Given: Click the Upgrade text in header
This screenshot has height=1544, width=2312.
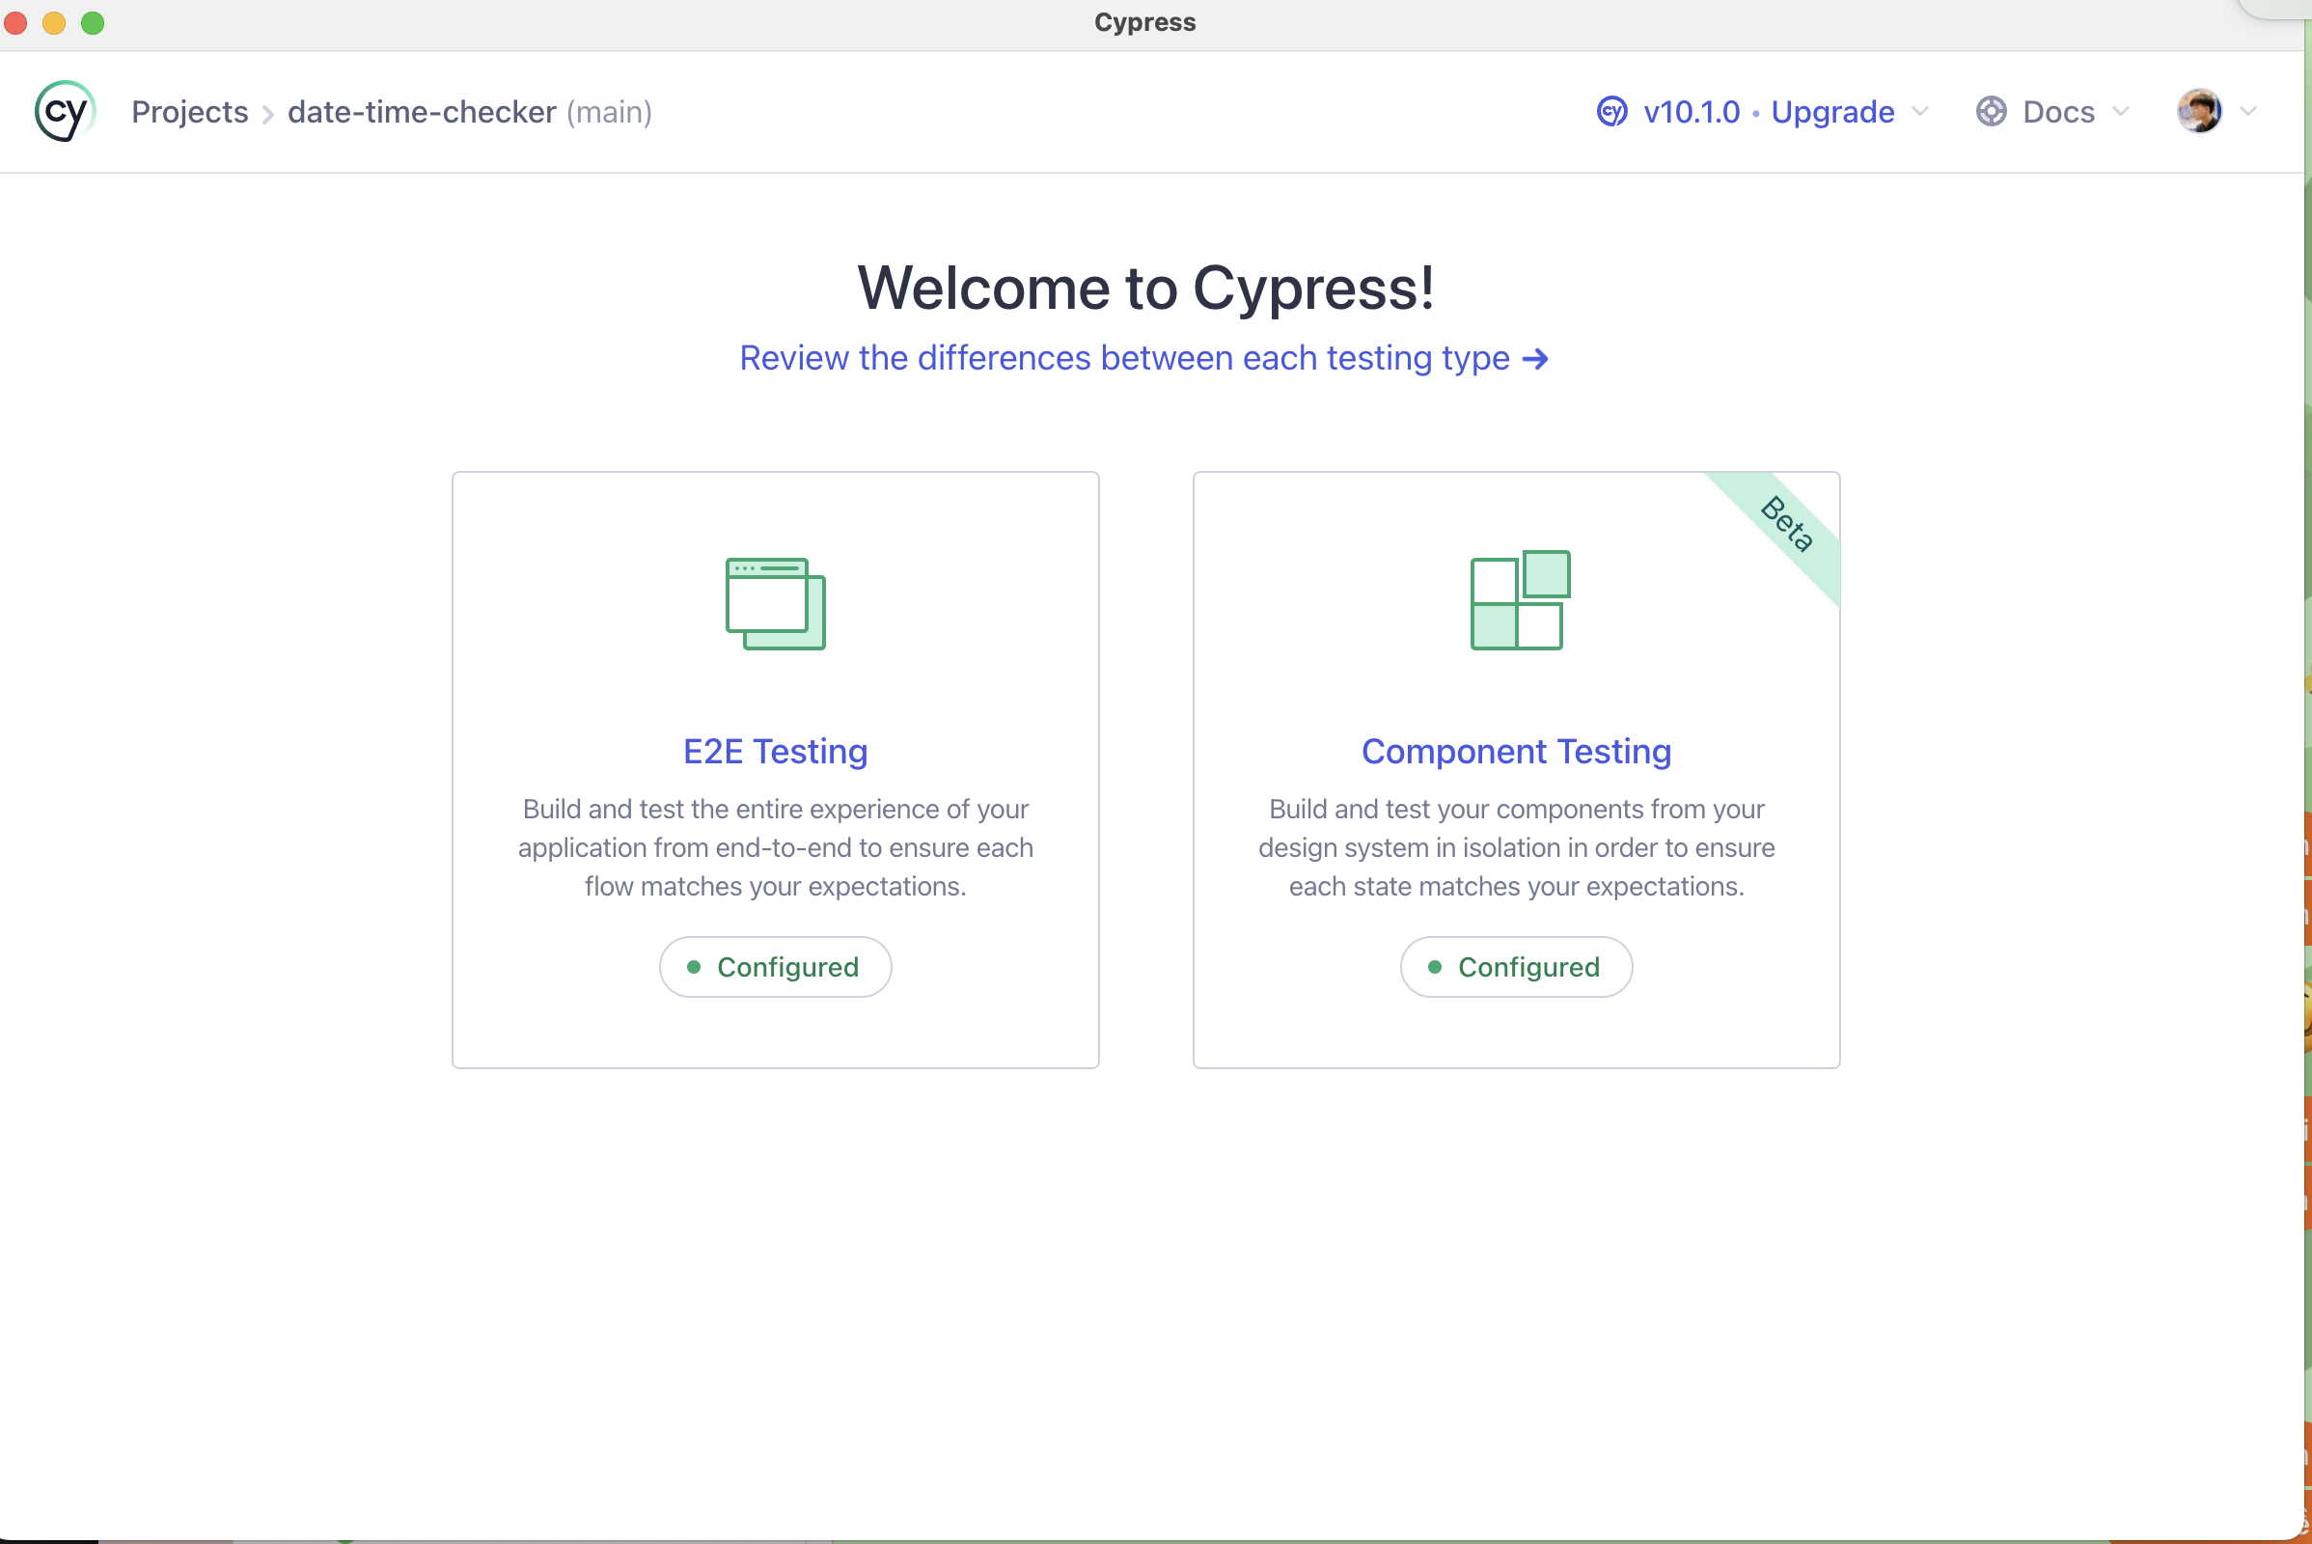Looking at the screenshot, I should tap(1832, 112).
